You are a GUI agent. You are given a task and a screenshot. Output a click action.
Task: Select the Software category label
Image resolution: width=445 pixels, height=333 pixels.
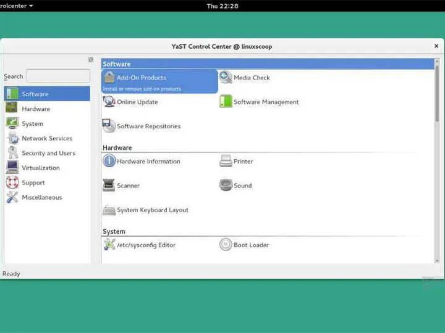(x=35, y=94)
